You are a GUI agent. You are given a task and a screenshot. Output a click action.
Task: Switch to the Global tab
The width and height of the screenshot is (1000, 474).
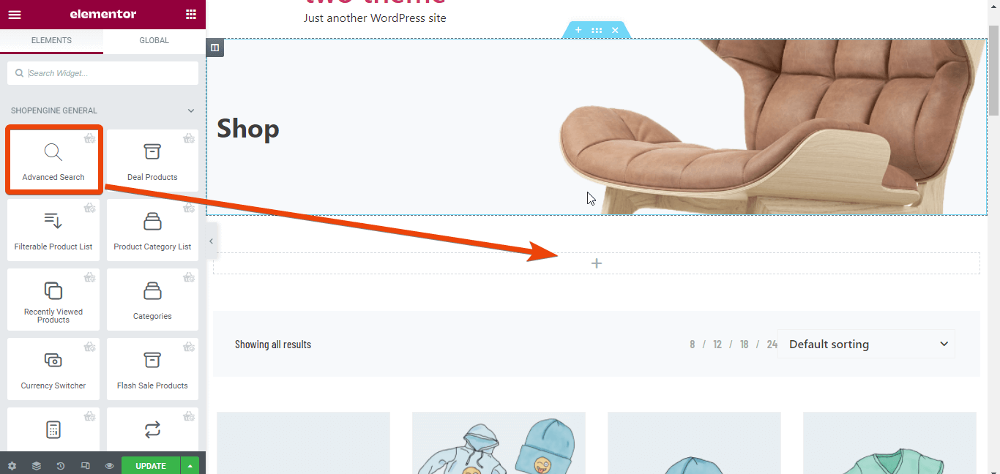[154, 40]
